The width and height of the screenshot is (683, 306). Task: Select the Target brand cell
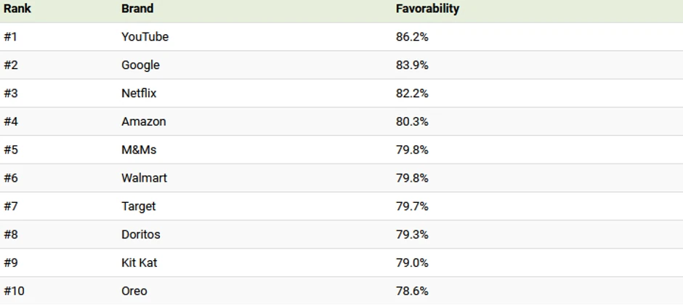point(138,206)
